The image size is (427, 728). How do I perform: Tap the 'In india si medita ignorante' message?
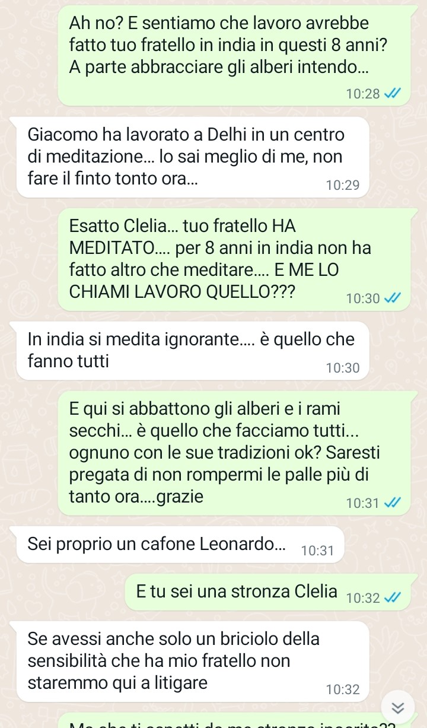click(x=193, y=351)
